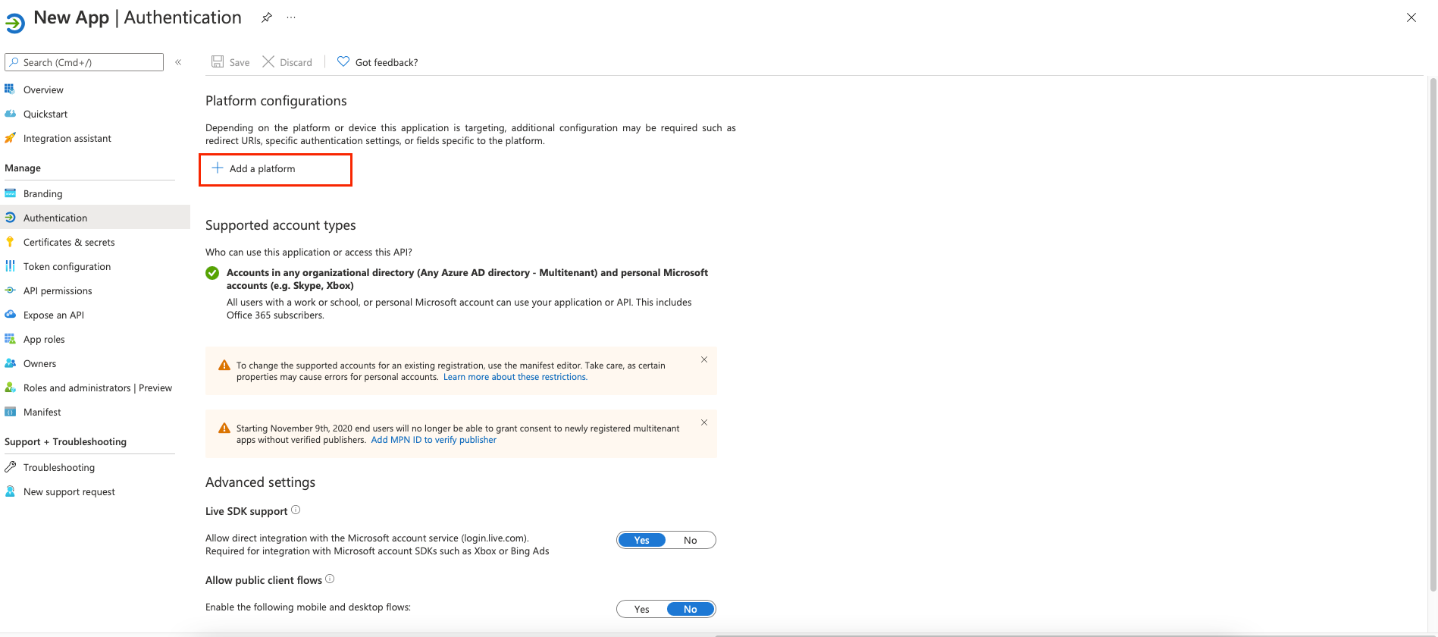
Task: Go to Token configuration in sidebar
Action: point(67,267)
